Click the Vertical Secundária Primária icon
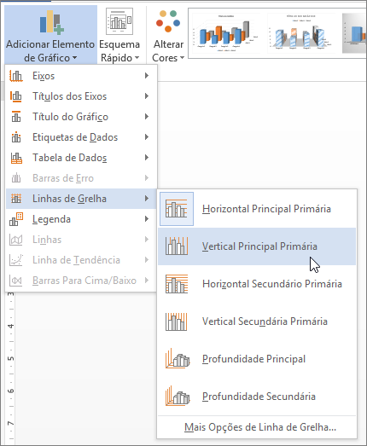Screen dimensions: 367x446 click(x=177, y=321)
